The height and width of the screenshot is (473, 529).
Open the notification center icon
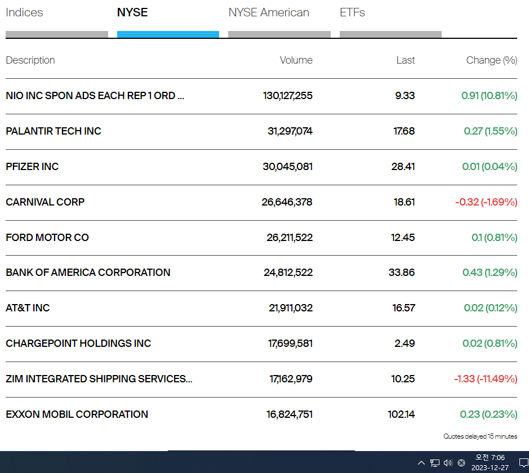coord(523,463)
